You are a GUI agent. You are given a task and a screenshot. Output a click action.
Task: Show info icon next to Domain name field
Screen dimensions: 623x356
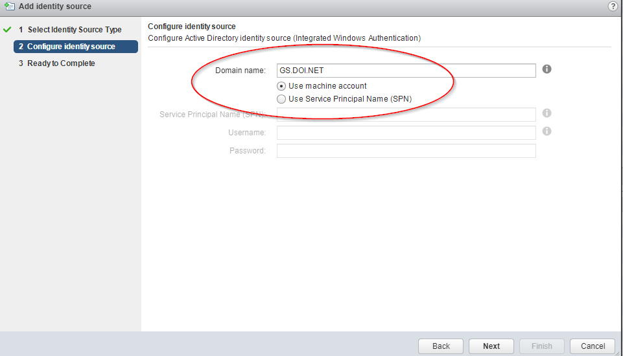[547, 69]
